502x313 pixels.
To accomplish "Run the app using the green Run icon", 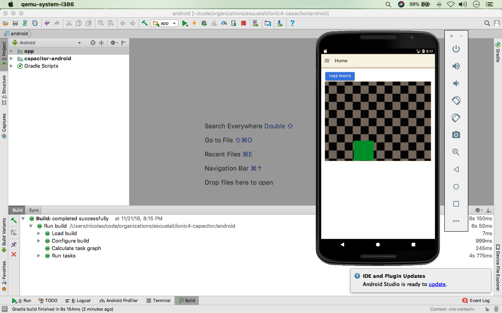I will (x=185, y=23).
